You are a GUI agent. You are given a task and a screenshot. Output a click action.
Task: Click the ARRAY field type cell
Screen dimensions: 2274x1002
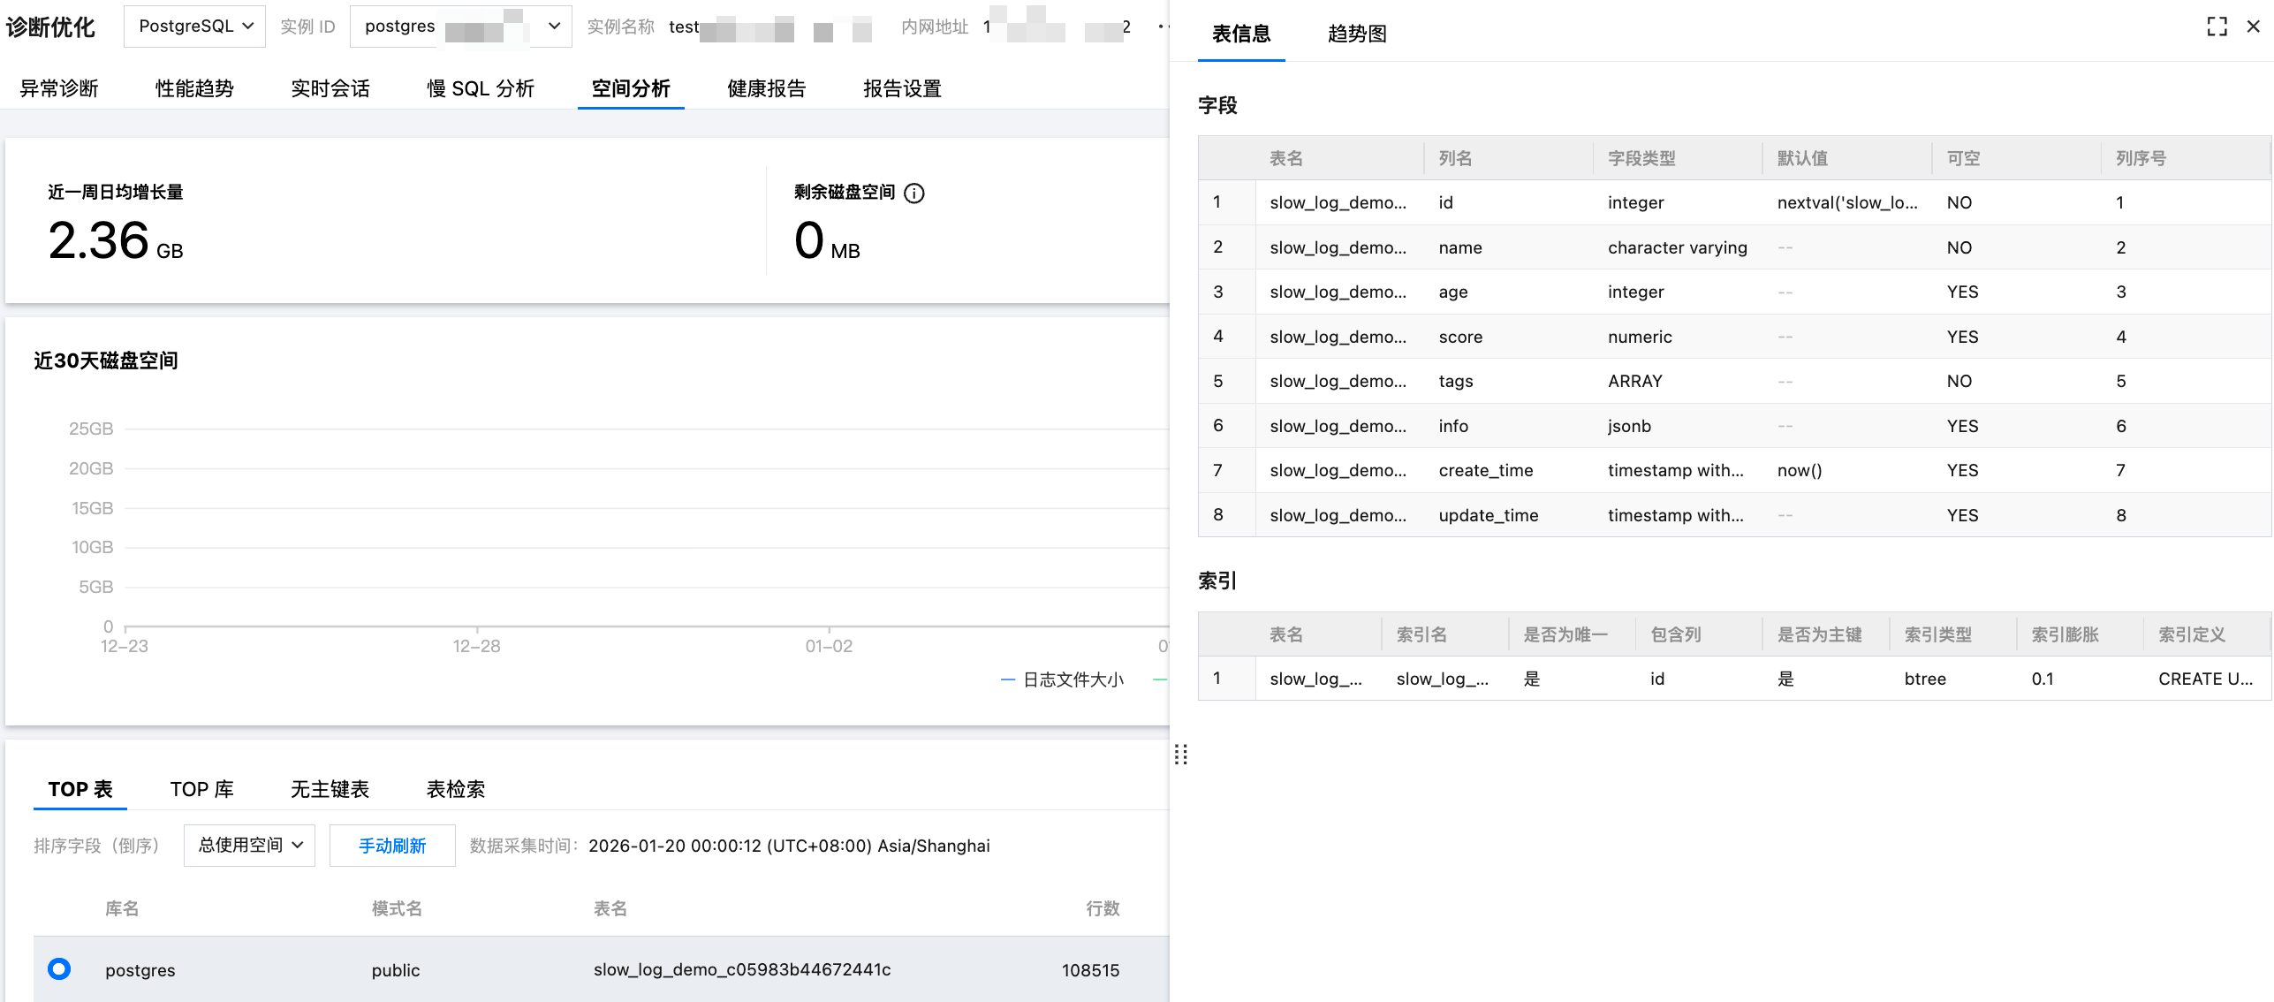click(x=1634, y=381)
